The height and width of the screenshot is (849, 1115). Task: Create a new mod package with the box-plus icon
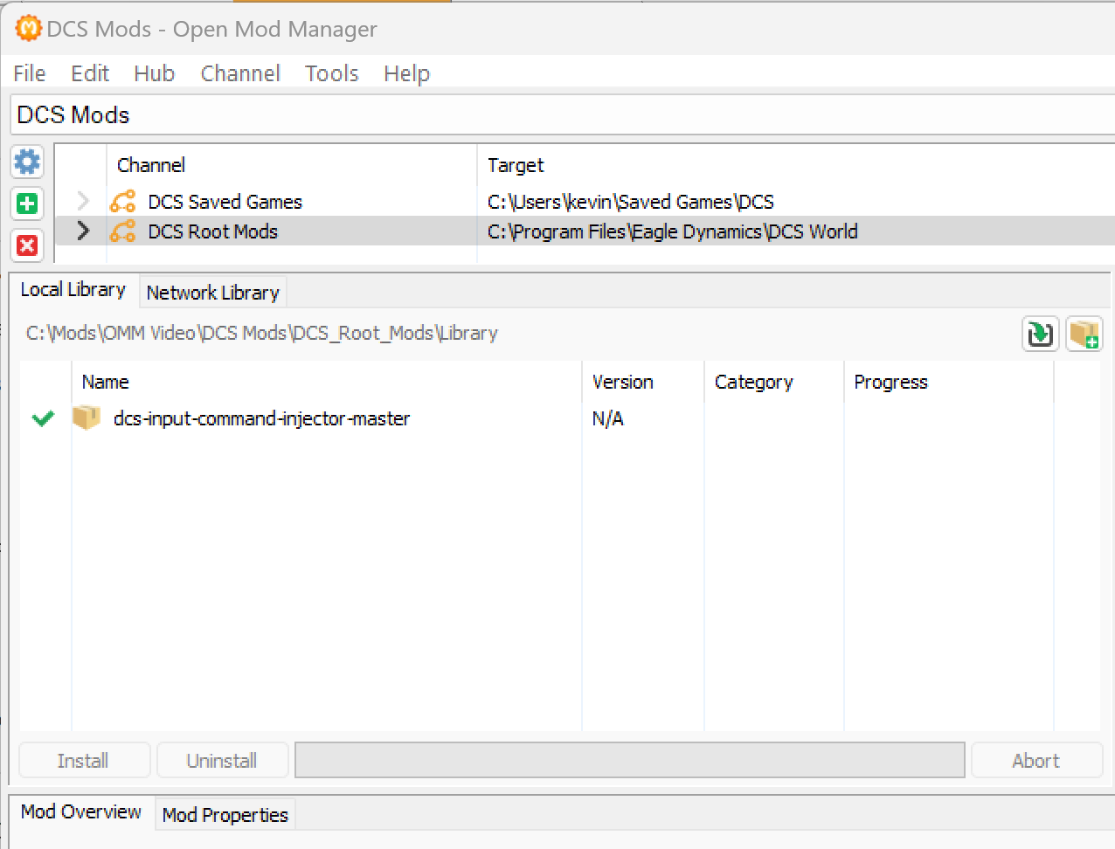click(x=1084, y=334)
